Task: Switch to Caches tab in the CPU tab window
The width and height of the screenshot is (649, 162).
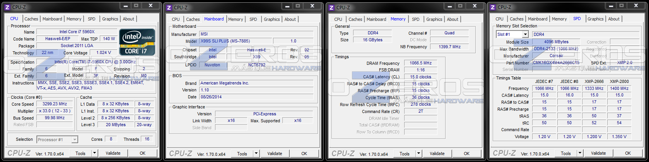Action: [x=31, y=19]
